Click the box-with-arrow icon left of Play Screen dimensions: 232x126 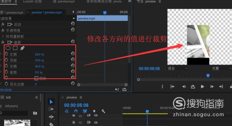193,86
